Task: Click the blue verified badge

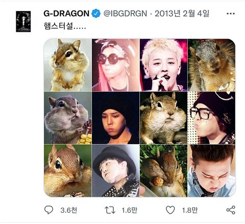Action: 96,14
